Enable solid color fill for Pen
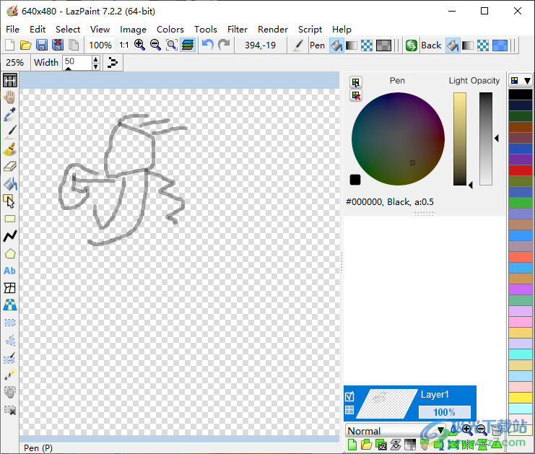The height and width of the screenshot is (454, 535). tap(336, 45)
